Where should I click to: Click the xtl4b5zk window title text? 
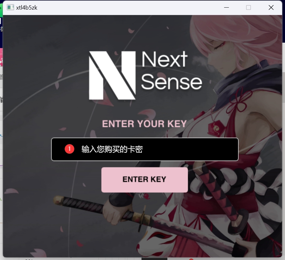[x=27, y=8]
